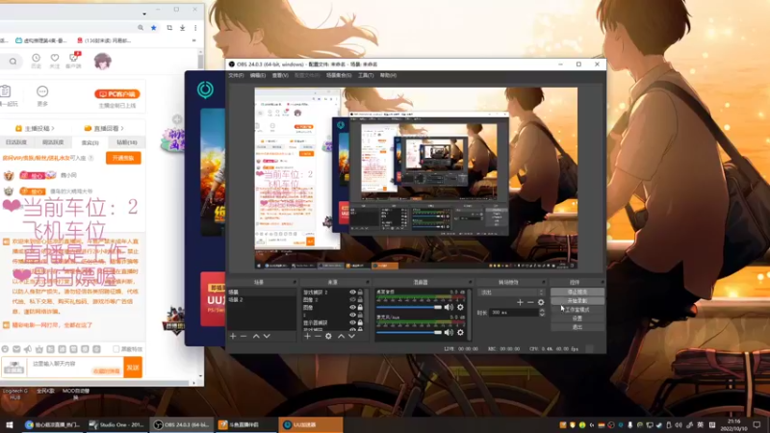The height and width of the screenshot is (433, 770).
Task: Click the 退出 button in OBS controls
Action: coord(577,327)
